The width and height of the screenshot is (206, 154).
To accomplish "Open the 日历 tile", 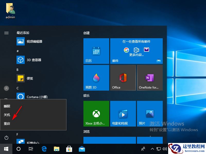I will pyautogui.click(x=96, y=51).
